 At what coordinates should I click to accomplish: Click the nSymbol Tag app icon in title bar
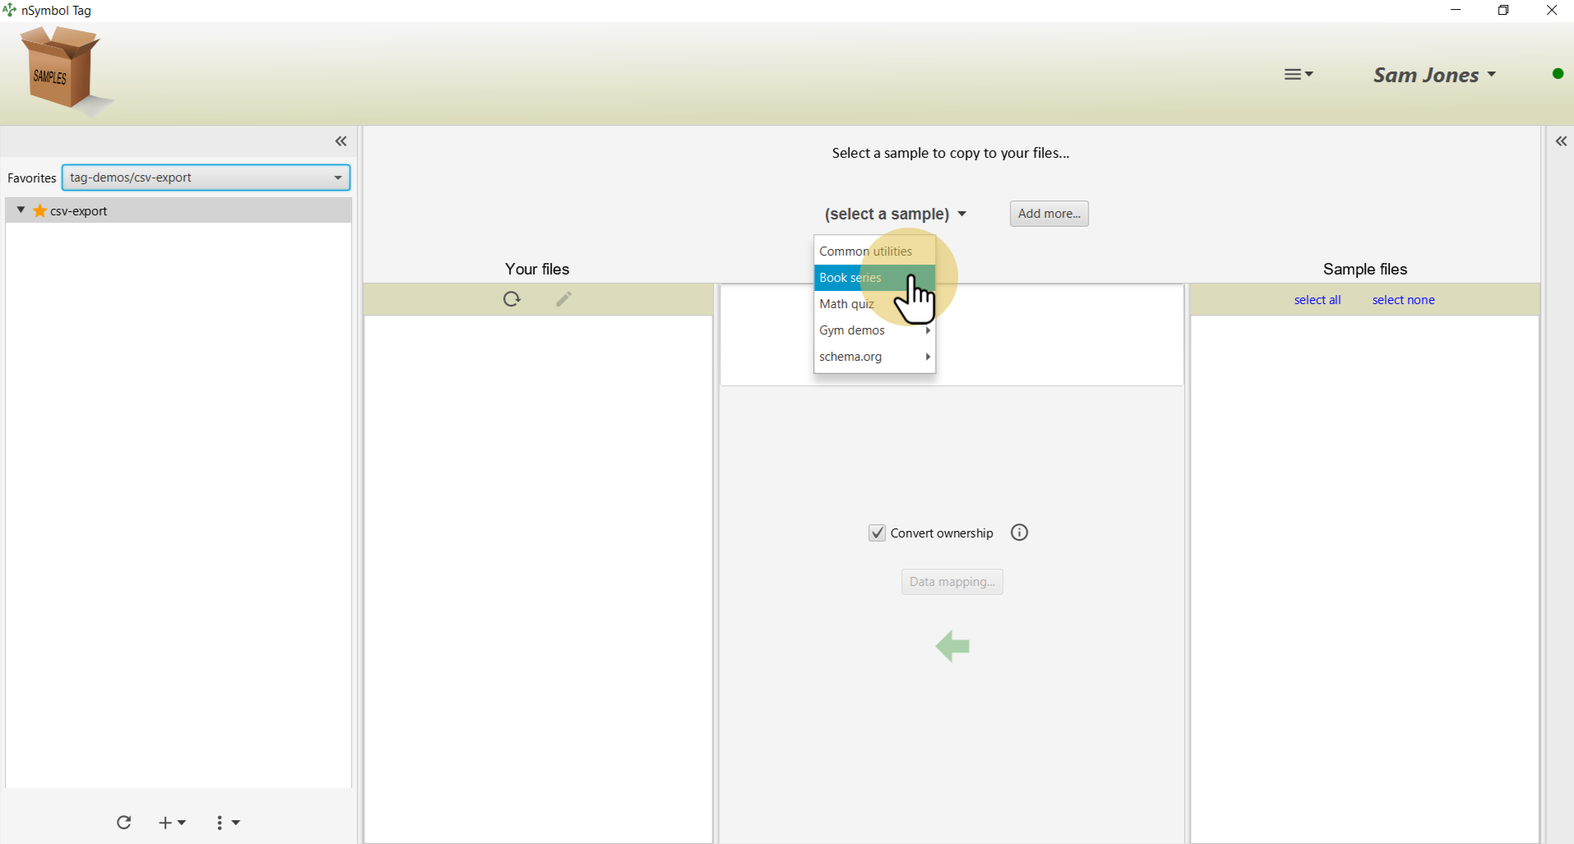click(10, 10)
